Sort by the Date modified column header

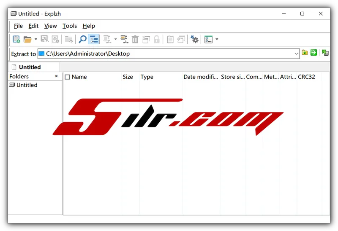click(201, 77)
